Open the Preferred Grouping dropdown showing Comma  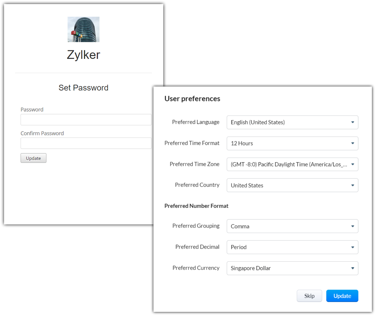(x=292, y=226)
